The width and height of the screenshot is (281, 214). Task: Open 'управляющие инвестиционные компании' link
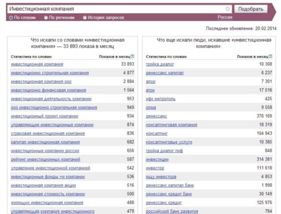point(52,125)
